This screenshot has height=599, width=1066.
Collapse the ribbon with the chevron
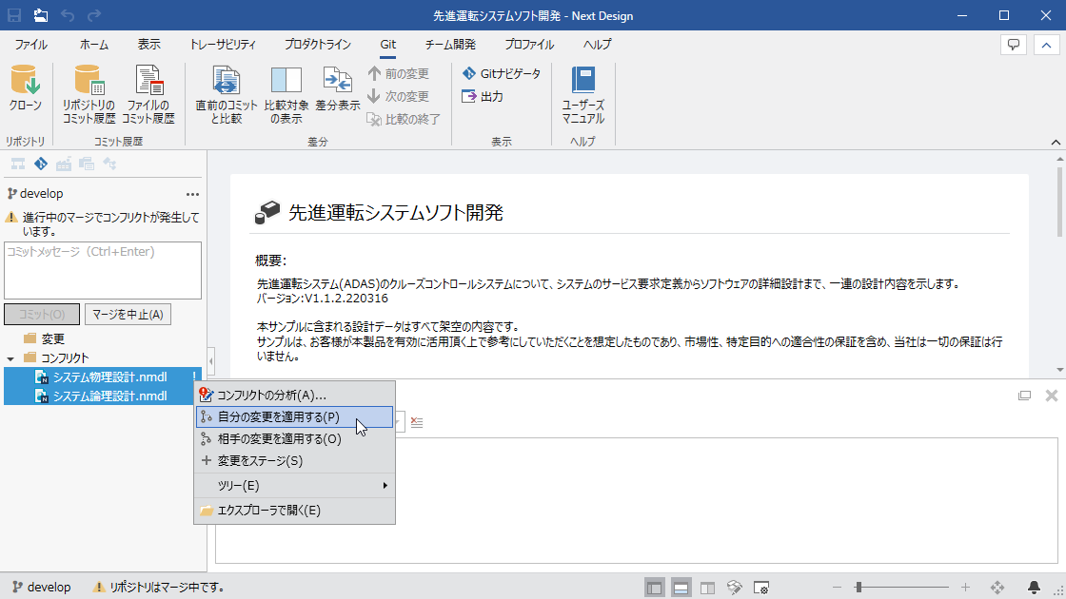[1046, 45]
